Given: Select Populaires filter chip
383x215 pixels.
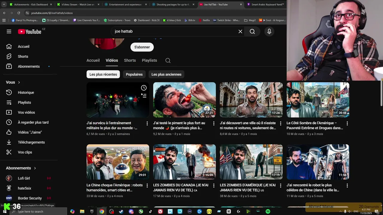Looking at the screenshot, I should coord(134,74).
